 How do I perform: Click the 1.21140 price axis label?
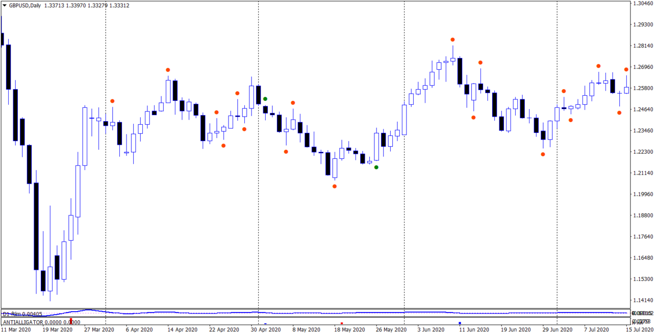point(643,173)
